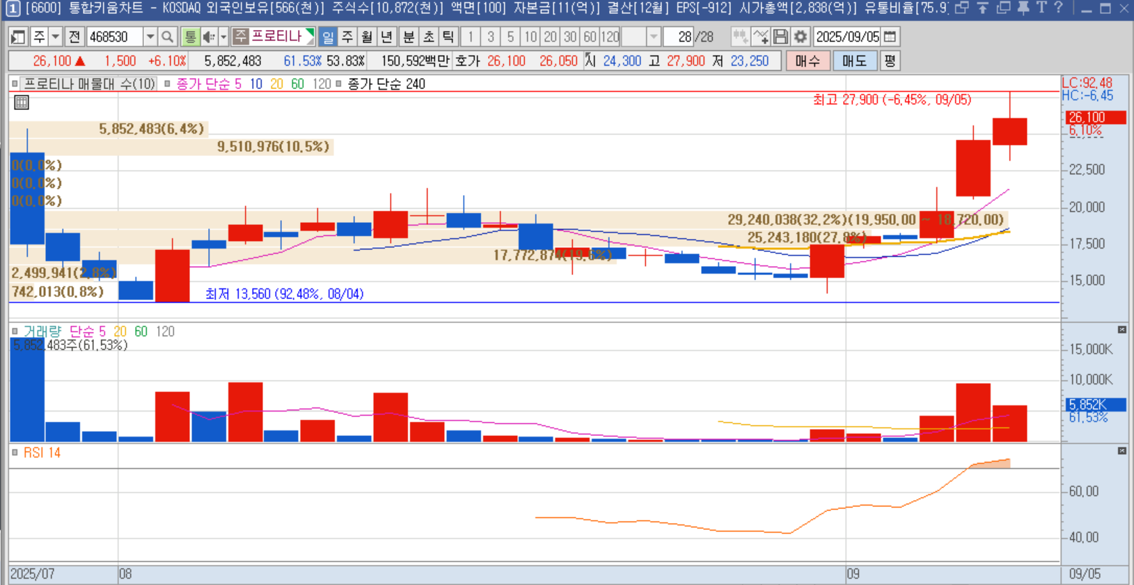Click the date field 2025/09/05
The width and height of the screenshot is (1134, 585).
pyautogui.click(x=847, y=36)
